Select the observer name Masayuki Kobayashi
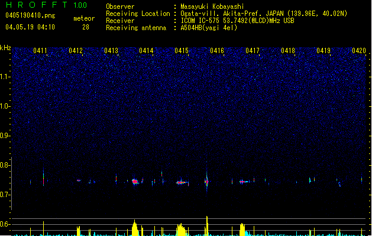This screenshot has height=236, width=372. pos(212,6)
